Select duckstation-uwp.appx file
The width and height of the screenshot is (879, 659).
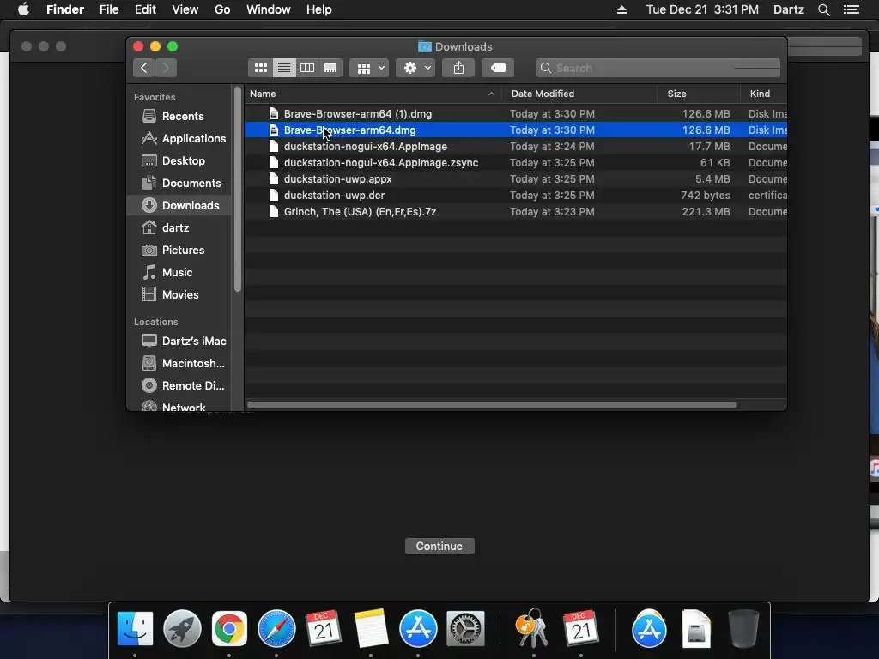click(x=516, y=178)
